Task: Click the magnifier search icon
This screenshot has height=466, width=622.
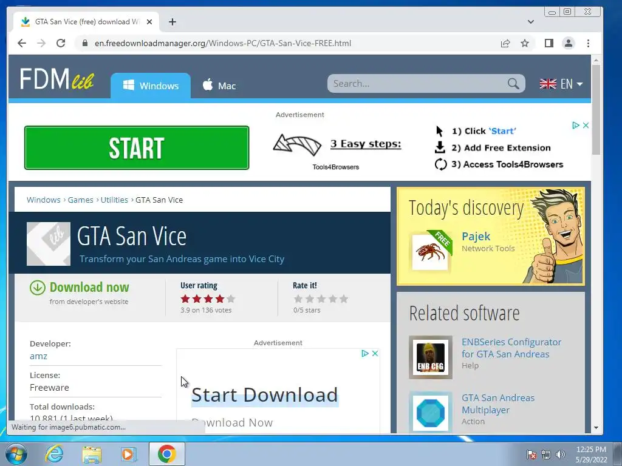Action: 513,84
